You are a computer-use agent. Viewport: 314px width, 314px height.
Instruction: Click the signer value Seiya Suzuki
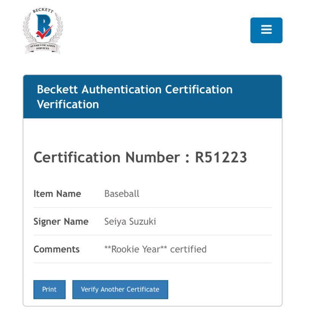(130, 221)
